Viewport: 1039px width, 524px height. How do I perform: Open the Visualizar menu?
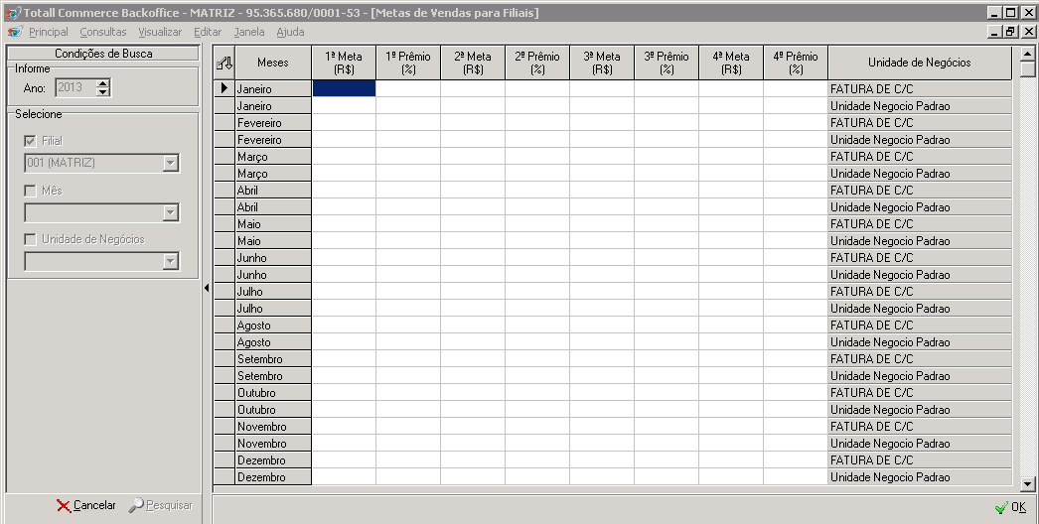pos(160,32)
